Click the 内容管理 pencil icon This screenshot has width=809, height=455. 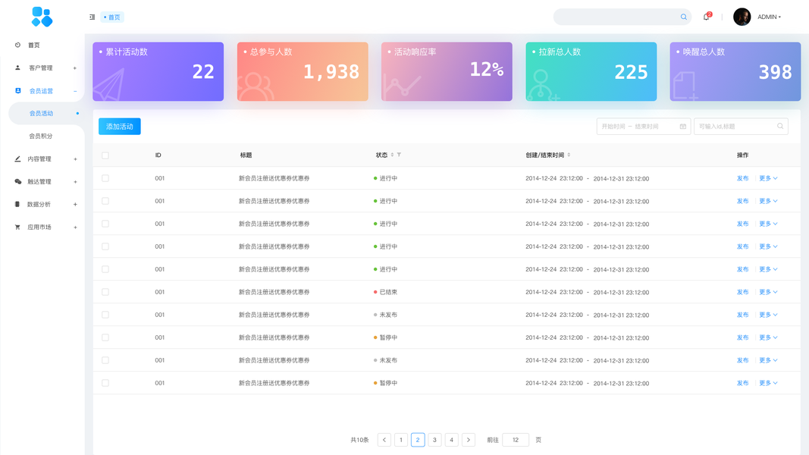click(17, 159)
